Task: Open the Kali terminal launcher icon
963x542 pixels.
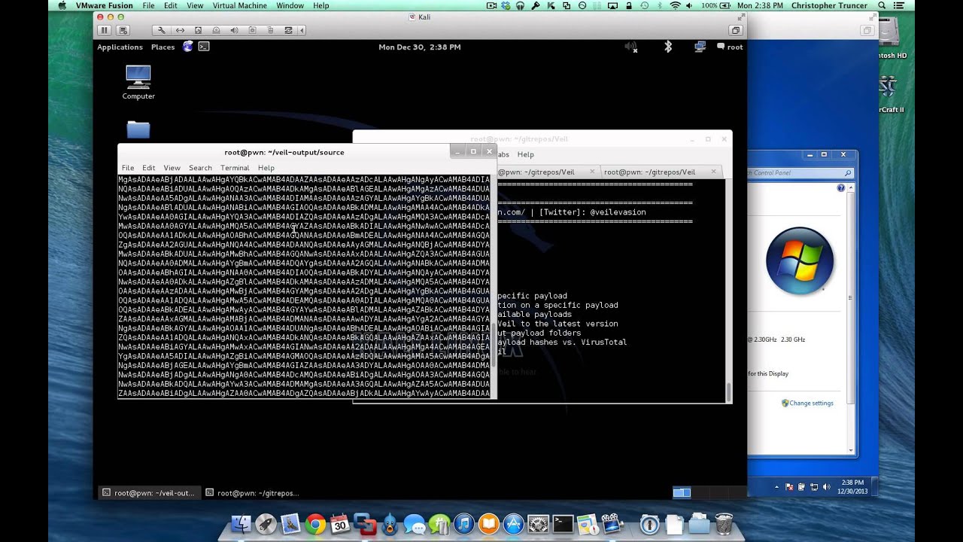Action: tap(204, 47)
